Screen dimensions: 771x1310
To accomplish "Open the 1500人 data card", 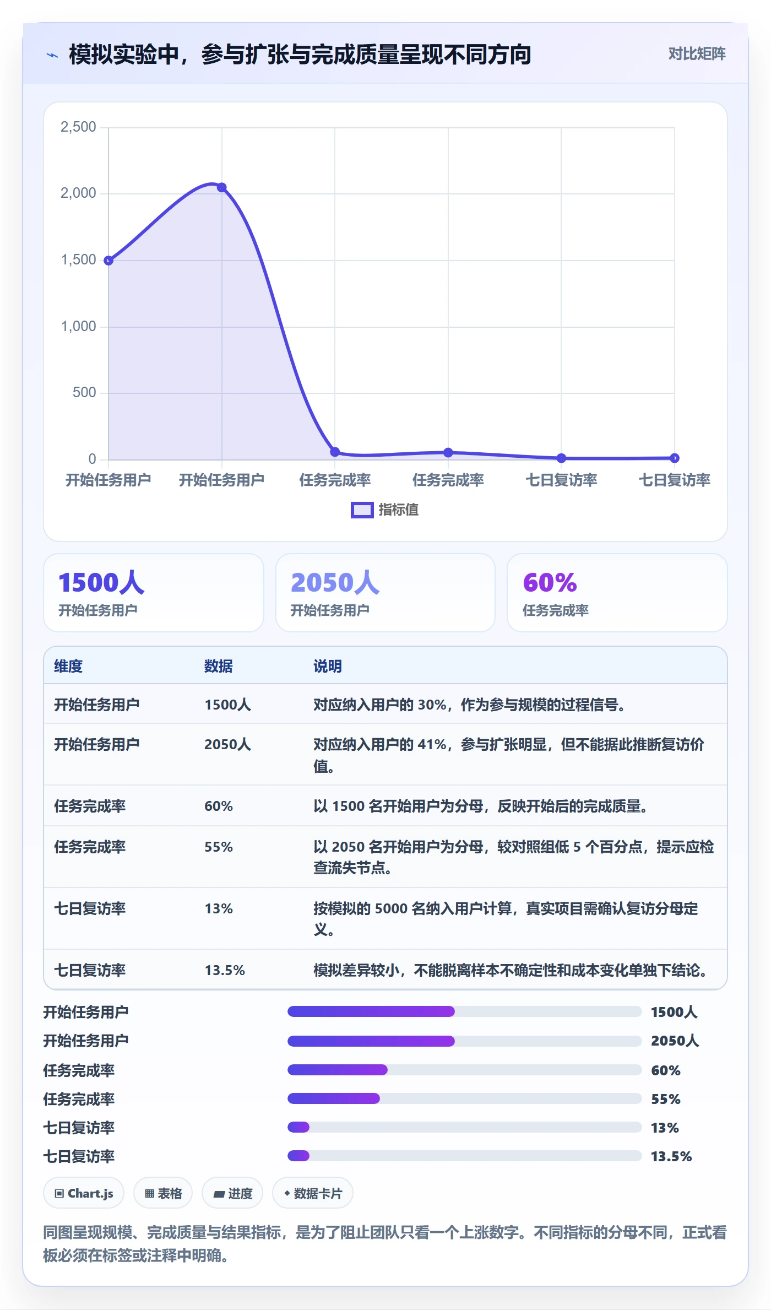I will [x=154, y=593].
